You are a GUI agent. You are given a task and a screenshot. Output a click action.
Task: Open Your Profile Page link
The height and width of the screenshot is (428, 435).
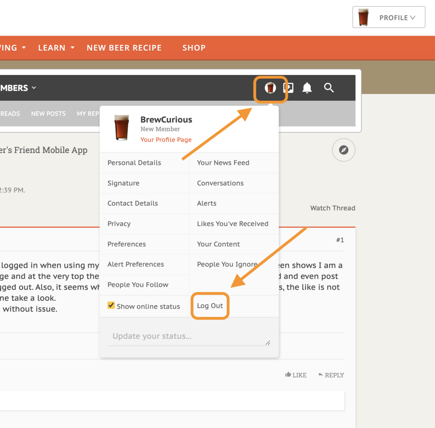[x=166, y=140]
